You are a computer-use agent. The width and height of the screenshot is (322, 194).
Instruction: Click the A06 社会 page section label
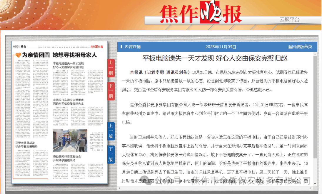click(19, 46)
